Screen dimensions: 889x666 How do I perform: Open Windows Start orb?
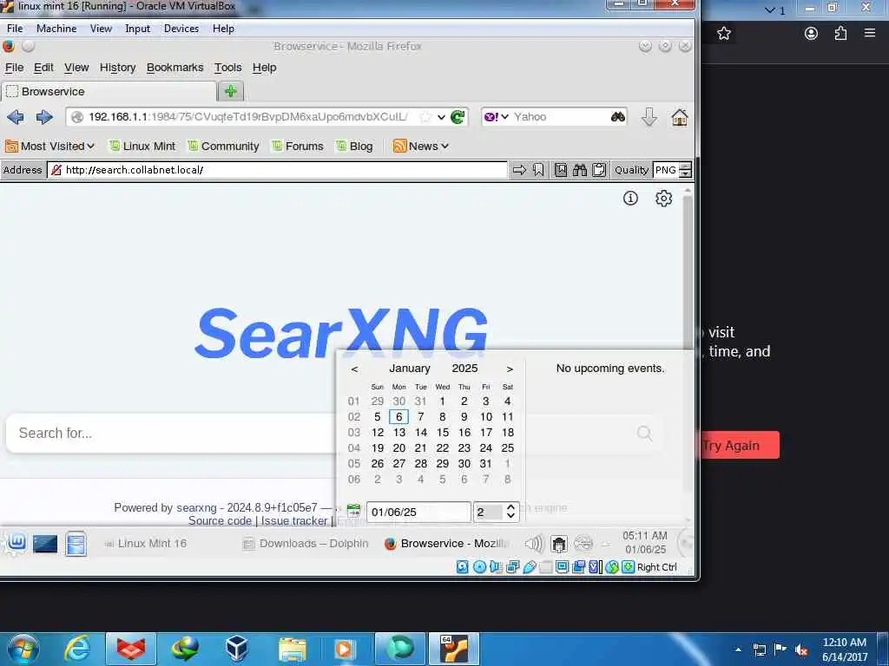[x=23, y=649]
